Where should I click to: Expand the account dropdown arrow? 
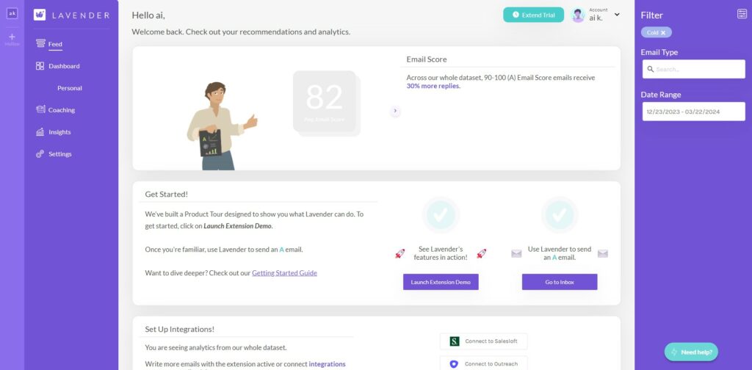pyautogui.click(x=617, y=15)
